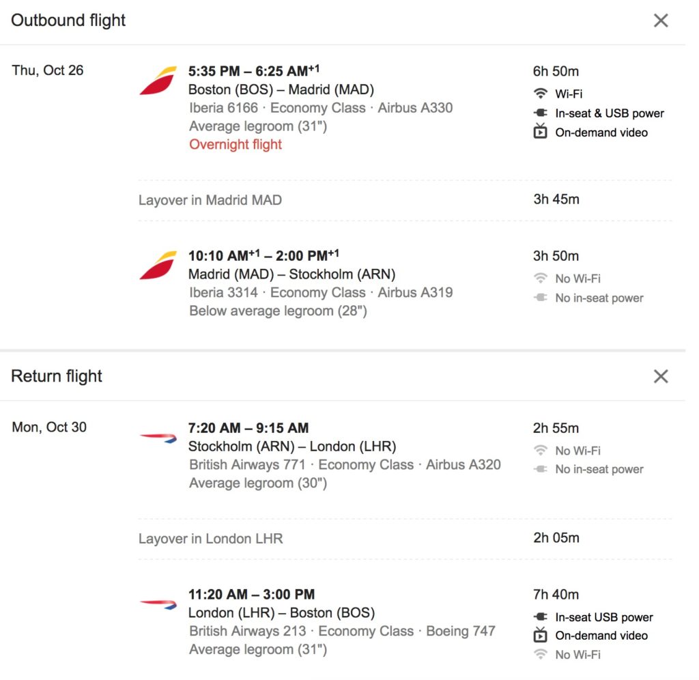Click No in-seat power icon for British Airways 771
The height and width of the screenshot is (680, 699).
coord(541,469)
